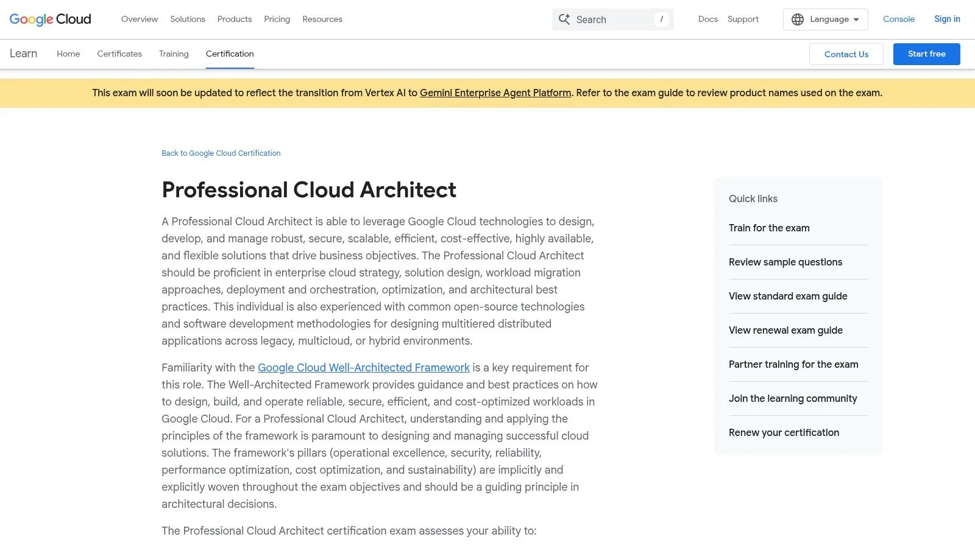Switch to the Training tab

pyautogui.click(x=174, y=54)
